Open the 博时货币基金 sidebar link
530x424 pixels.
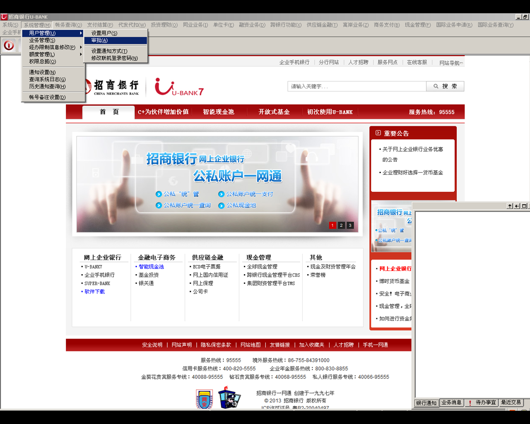point(395,281)
